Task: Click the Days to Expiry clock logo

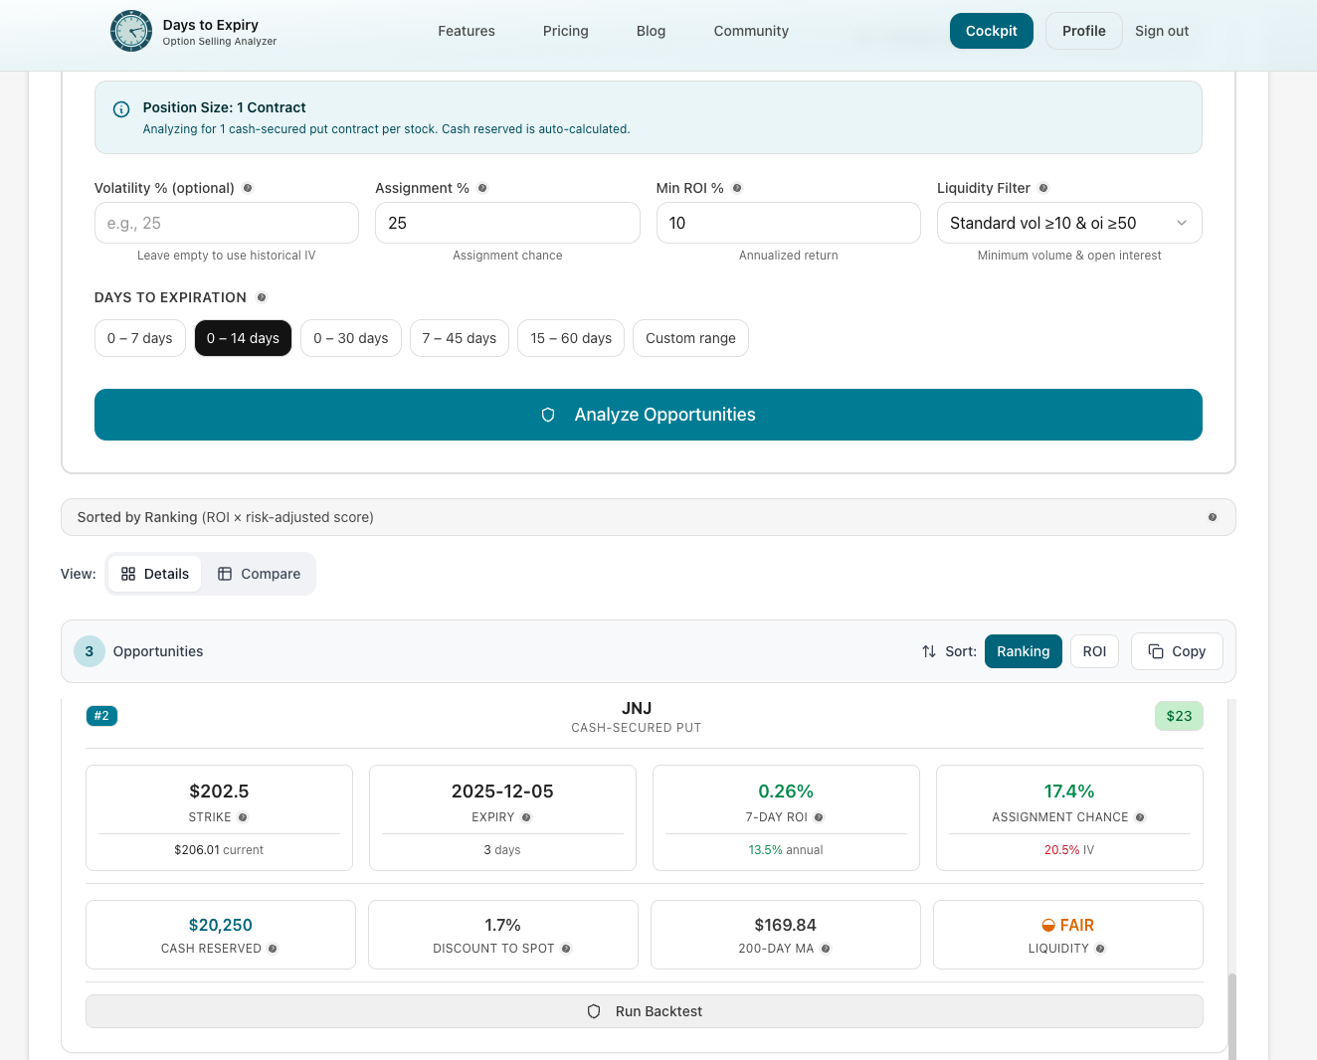Action: 130,31
